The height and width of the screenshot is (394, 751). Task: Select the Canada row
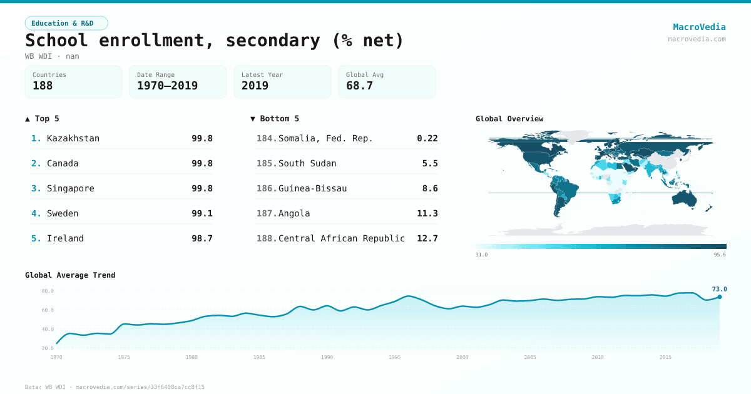click(x=122, y=163)
